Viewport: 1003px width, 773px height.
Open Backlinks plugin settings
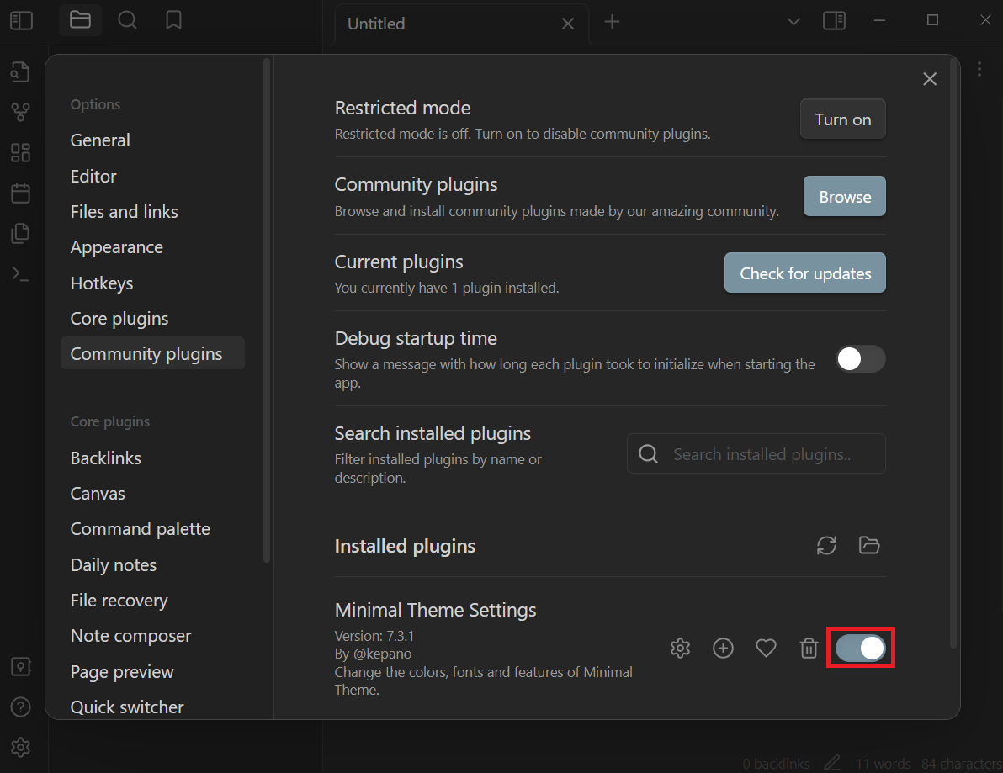coord(152,458)
